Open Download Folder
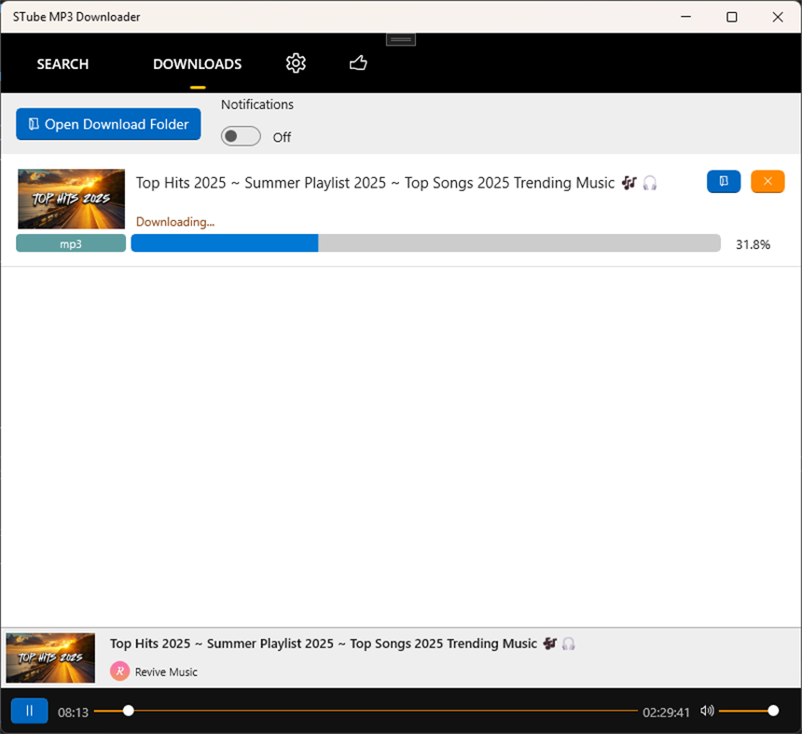The height and width of the screenshot is (734, 802). coord(107,124)
